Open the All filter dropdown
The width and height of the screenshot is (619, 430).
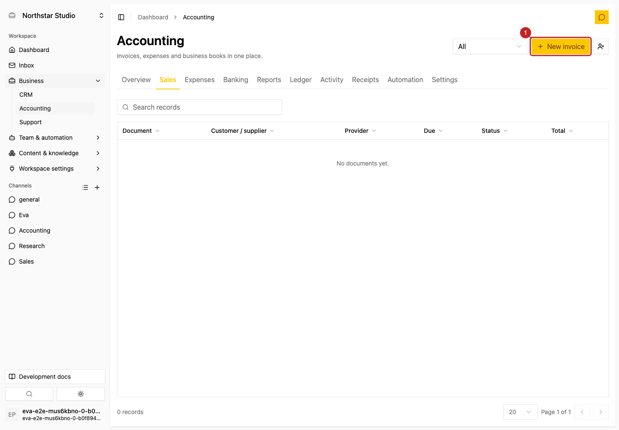[x=490, y=46]
